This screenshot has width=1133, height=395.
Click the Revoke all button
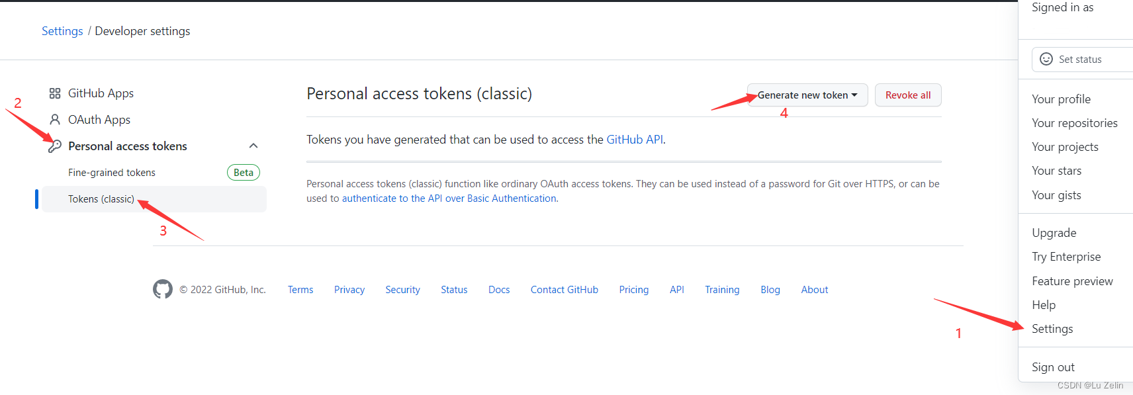coord(908,95)
